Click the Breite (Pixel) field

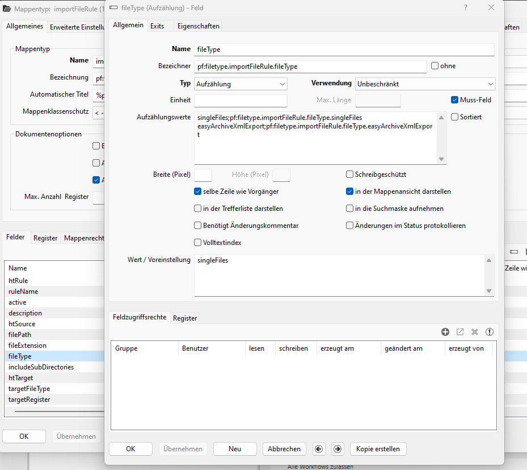[x=203, y=175]
